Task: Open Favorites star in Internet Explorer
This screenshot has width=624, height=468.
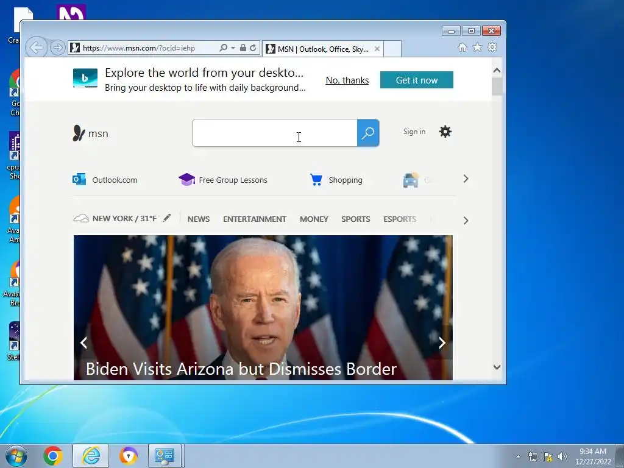Action: coord(477,48)
